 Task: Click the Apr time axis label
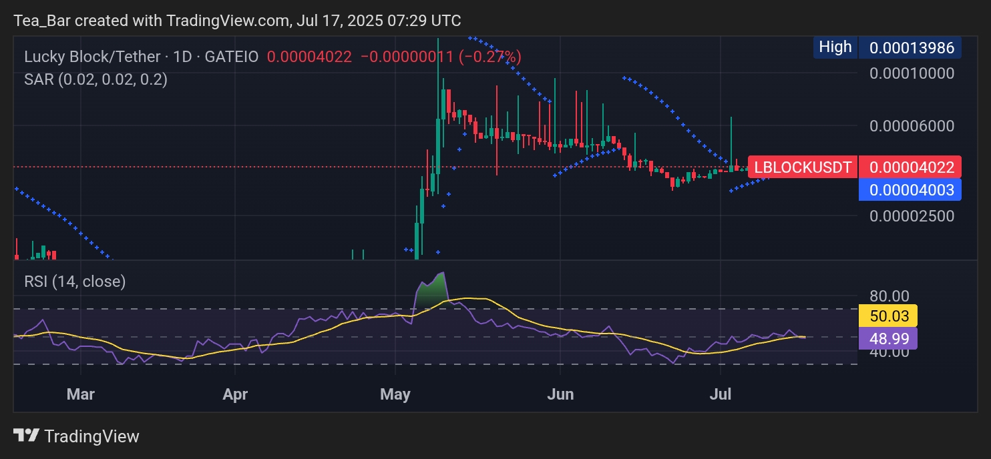235,394
